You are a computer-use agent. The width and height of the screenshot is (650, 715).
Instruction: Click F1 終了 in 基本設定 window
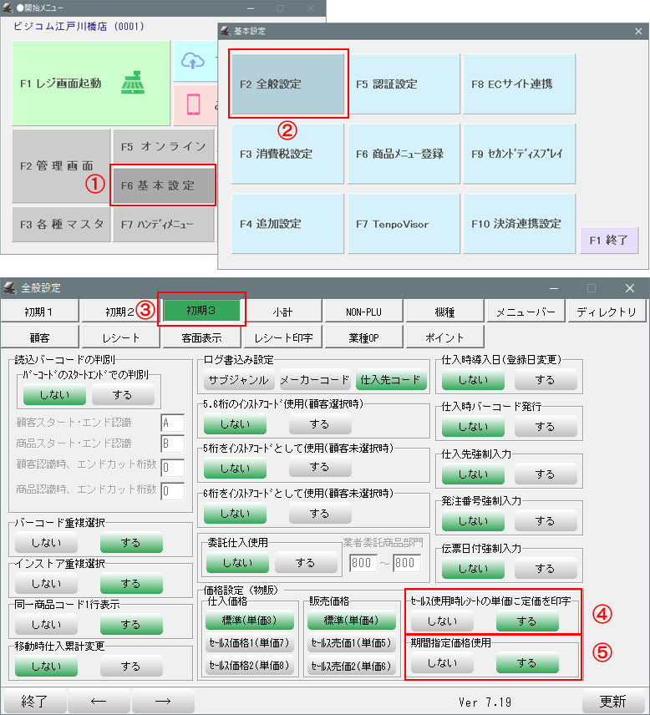coord(609,240)
